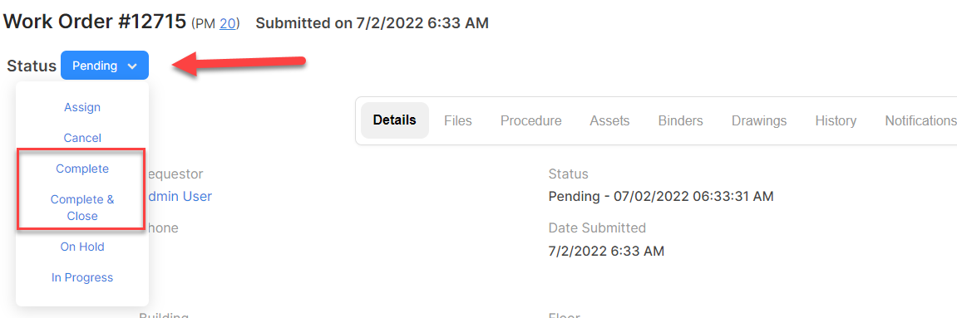Screen dimensions: 957x318
Task: Click the Pending status timestamp text
Action: (661, 196)
